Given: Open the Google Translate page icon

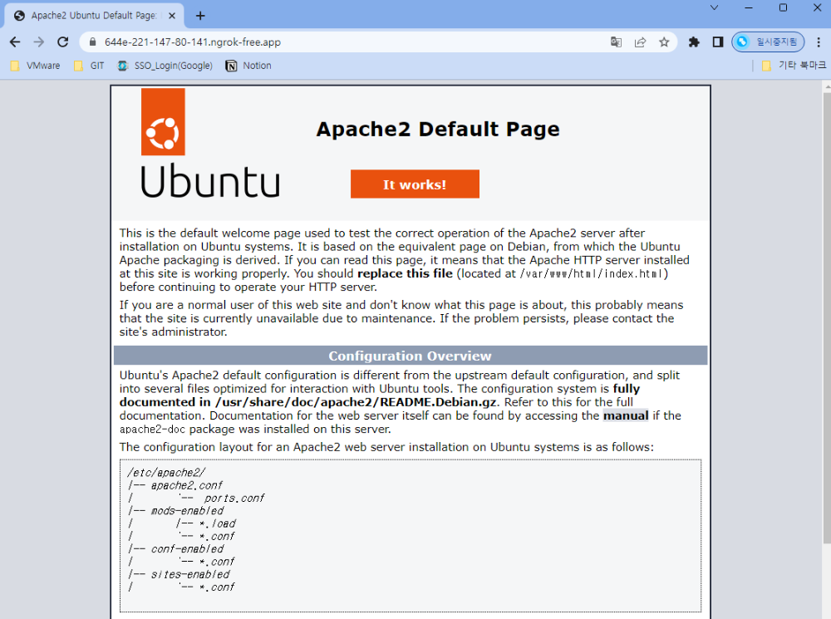Looking at the screenshot, I should point(616,42).
